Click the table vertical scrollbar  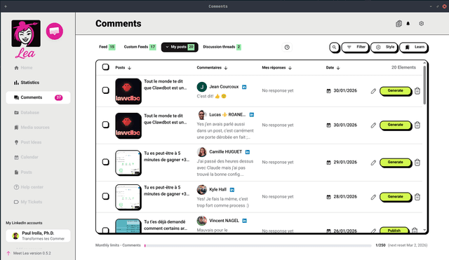point(424,85)
